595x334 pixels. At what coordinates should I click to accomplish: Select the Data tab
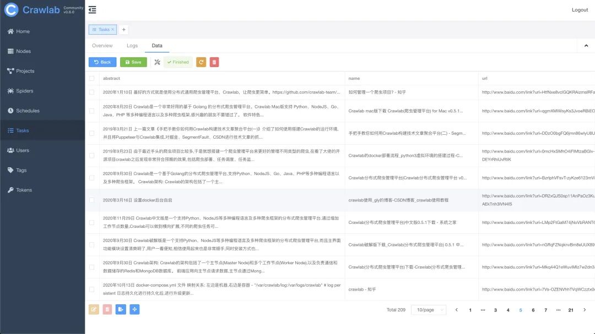(157, 46)
